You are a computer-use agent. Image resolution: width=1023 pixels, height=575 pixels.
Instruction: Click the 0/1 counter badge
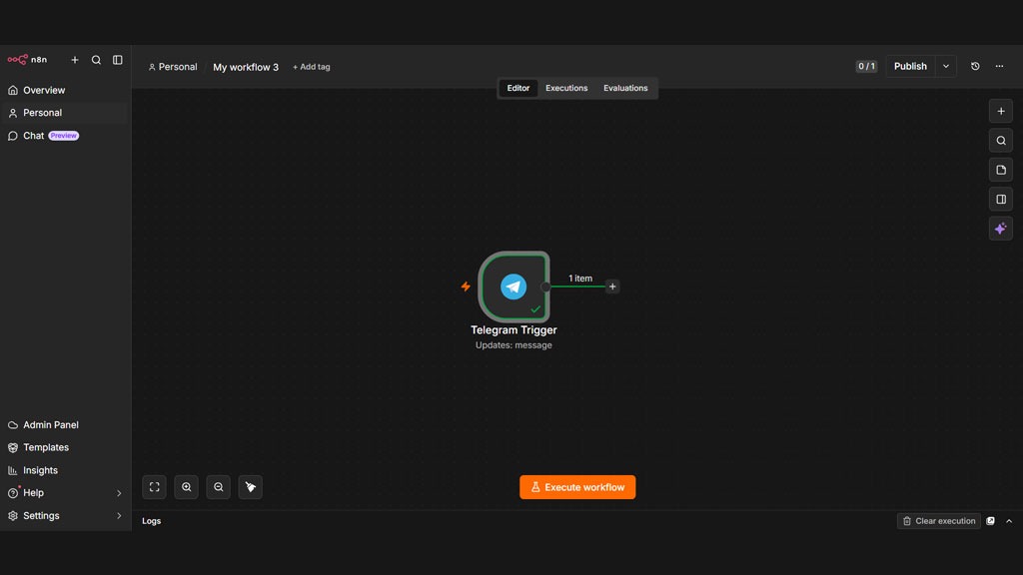[866, 66]
